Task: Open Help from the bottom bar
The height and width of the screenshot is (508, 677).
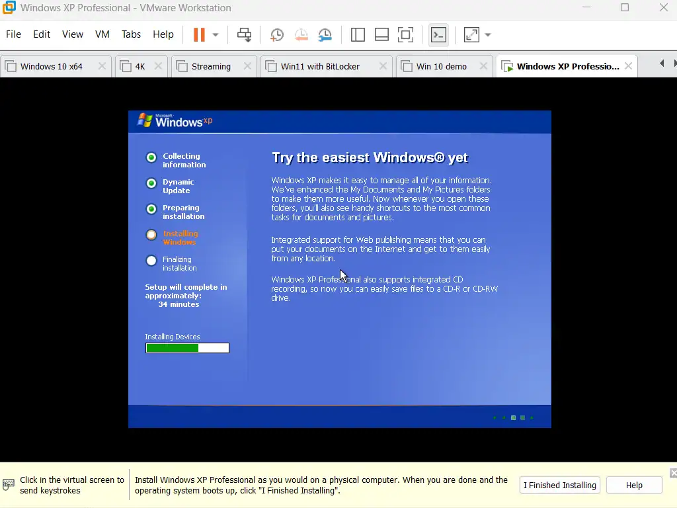Action: [633, 485]
